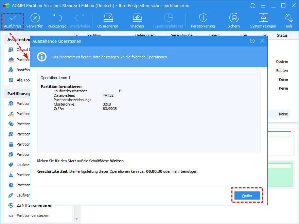Close the Ausstehende Operationen dialog
The height and width of the screenshot is (224, 299).
pyautogui.click(x=262, y=41)
